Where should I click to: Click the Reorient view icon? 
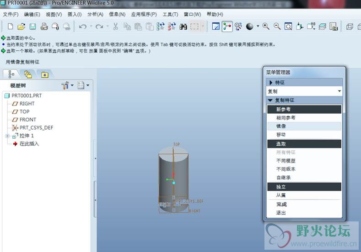pyautogui.click(x=300, y=26)
